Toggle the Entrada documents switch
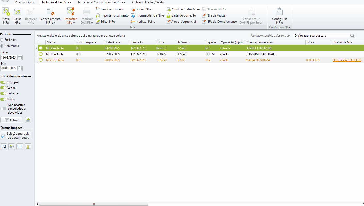Viewport: 364px width, 206px height. 3,93
